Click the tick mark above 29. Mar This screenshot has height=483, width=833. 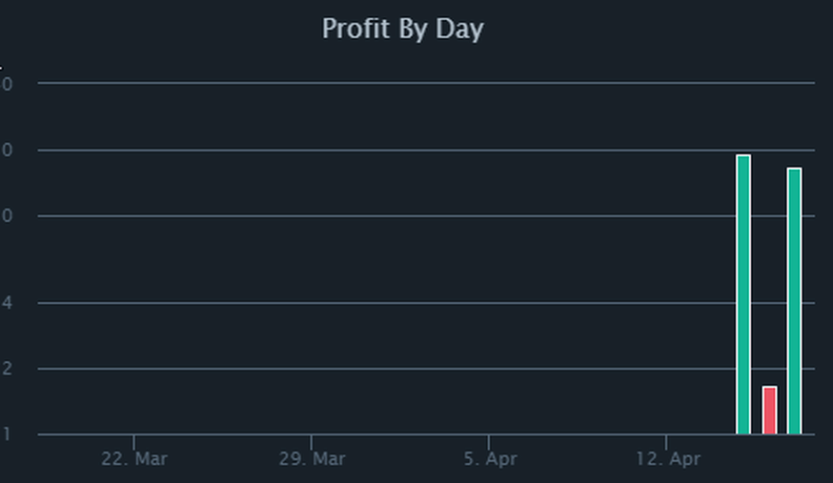click(312, 443)
